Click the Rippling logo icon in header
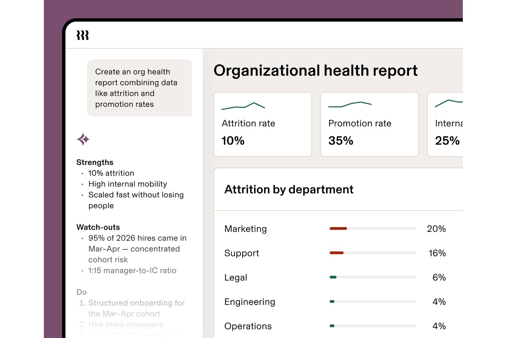 (x=83, y=35)
